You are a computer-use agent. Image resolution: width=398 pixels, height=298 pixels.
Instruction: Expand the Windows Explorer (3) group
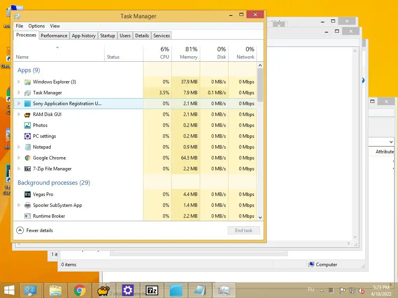[19, 81]
